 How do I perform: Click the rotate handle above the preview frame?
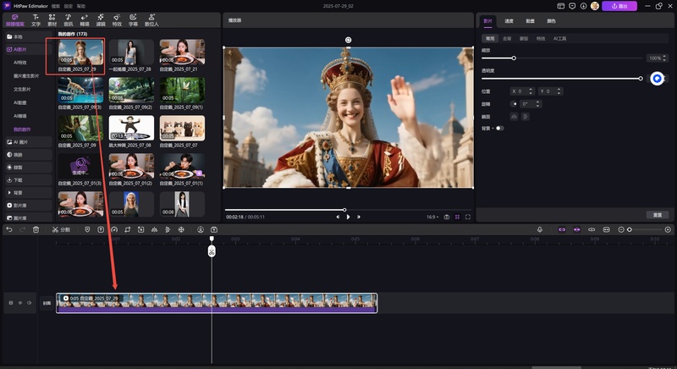348,40
